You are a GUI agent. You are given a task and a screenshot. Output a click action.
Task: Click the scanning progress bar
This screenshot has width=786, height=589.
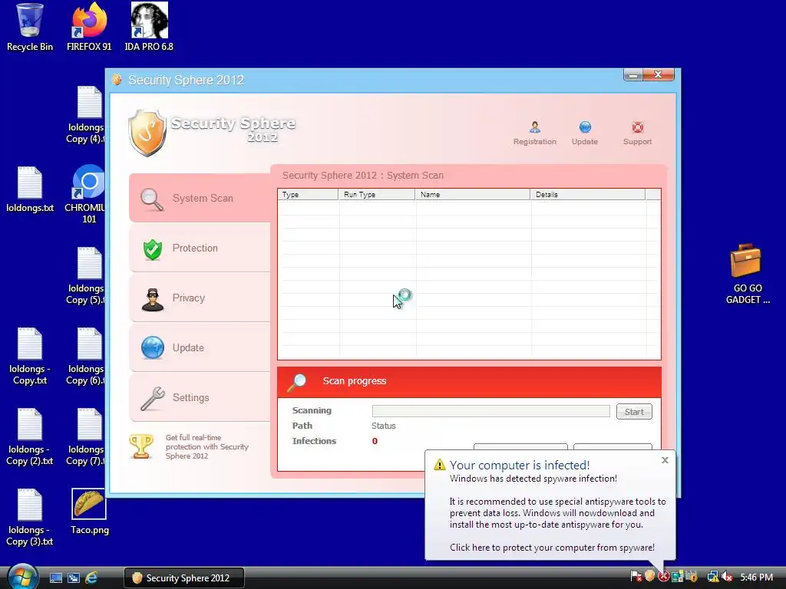pos(490,411)
